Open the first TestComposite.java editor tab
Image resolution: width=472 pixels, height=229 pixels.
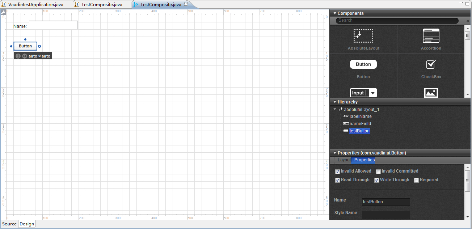coord(102,5)
